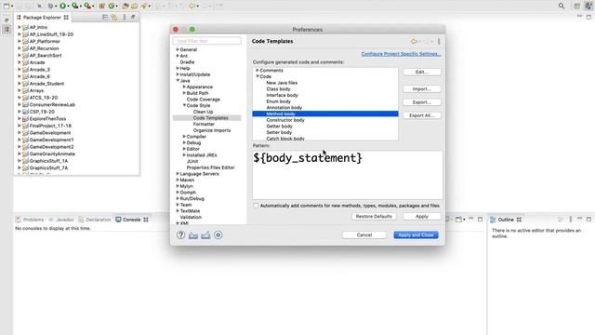The height and width of the screenshot is (335, 595).
Task: Click the type filter text field
Action: pos(206,41)
